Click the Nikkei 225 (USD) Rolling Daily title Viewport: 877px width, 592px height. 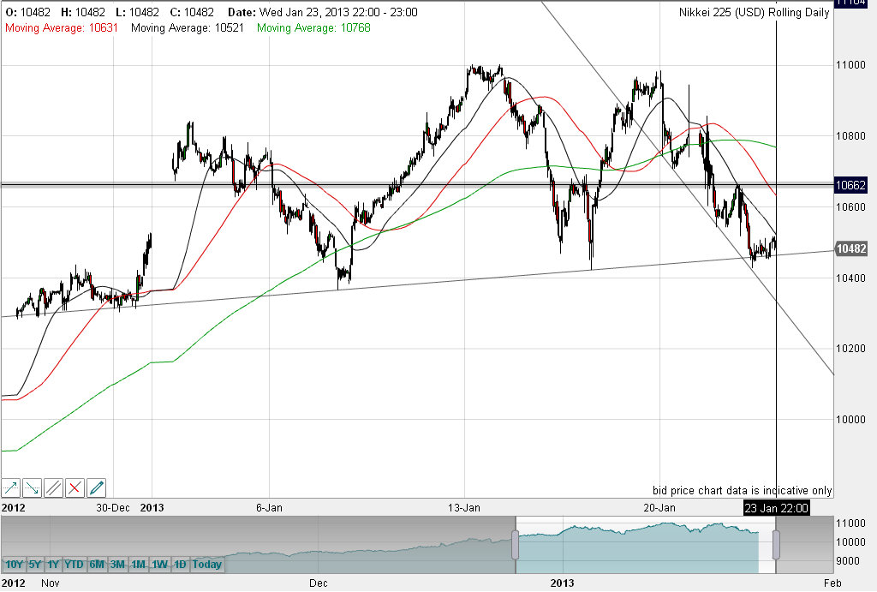754,12
